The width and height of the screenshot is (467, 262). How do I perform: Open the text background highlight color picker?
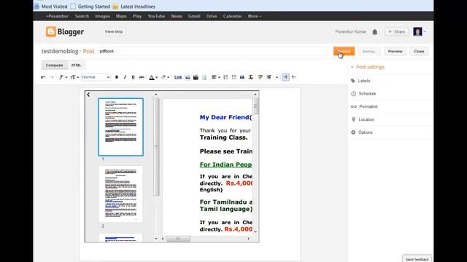(x=165, y=77)
